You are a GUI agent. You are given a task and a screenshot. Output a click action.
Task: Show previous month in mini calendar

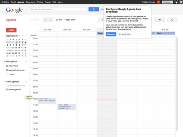(23, 36)
